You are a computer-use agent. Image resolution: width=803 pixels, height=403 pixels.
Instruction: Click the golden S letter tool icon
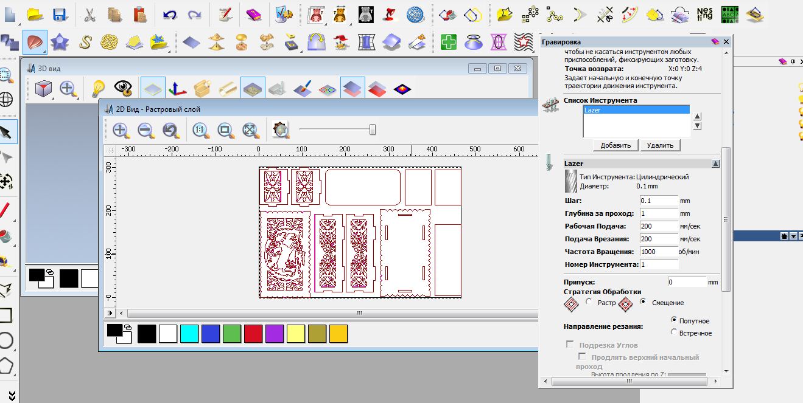pyautogui.click(x=85, y=42)
